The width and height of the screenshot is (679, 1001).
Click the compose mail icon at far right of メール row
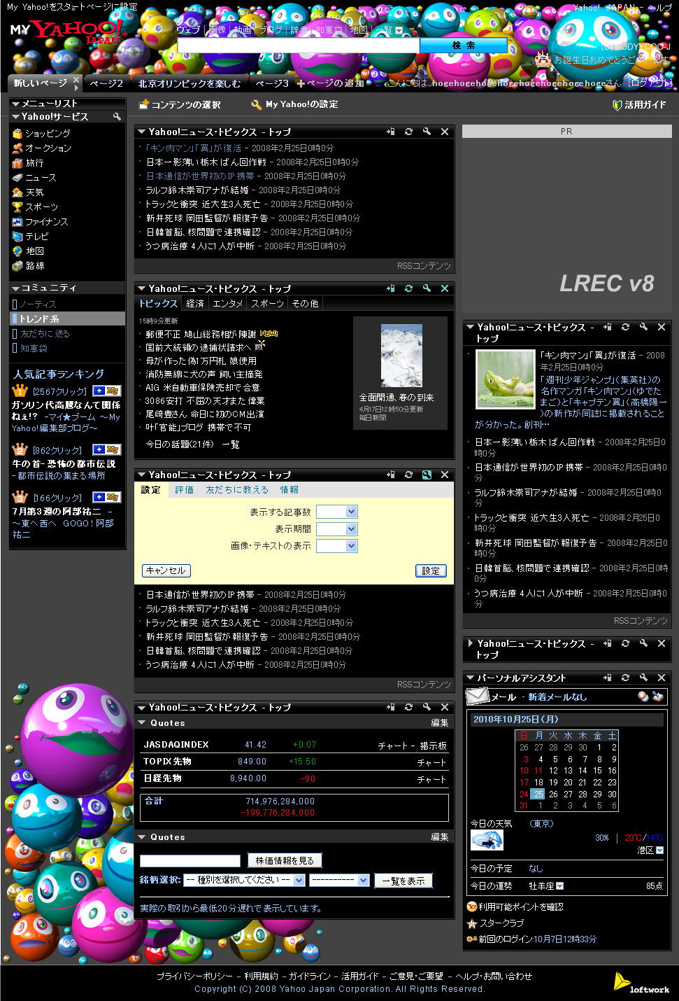coord(657,696)
